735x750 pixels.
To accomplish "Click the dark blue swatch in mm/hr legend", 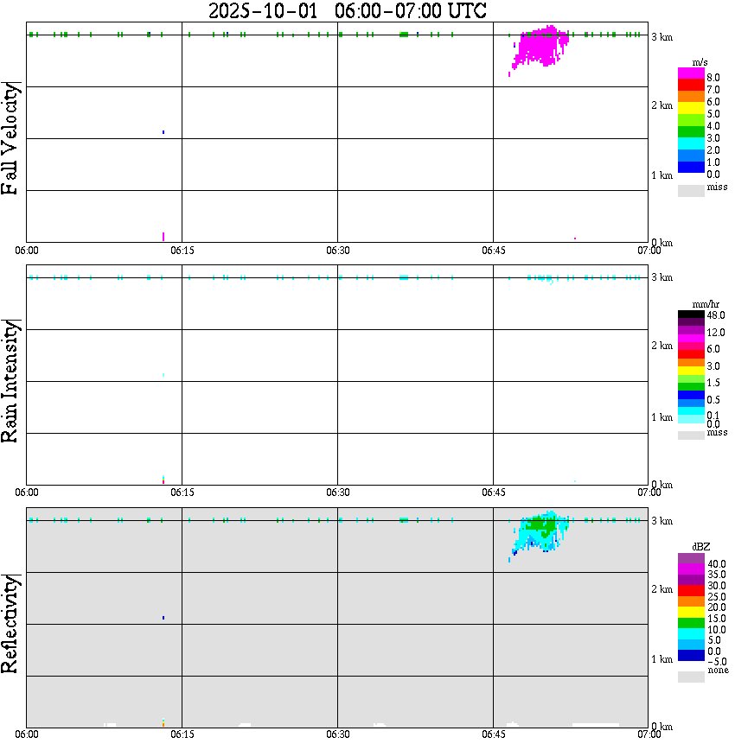I will click(x=691, y=395).
